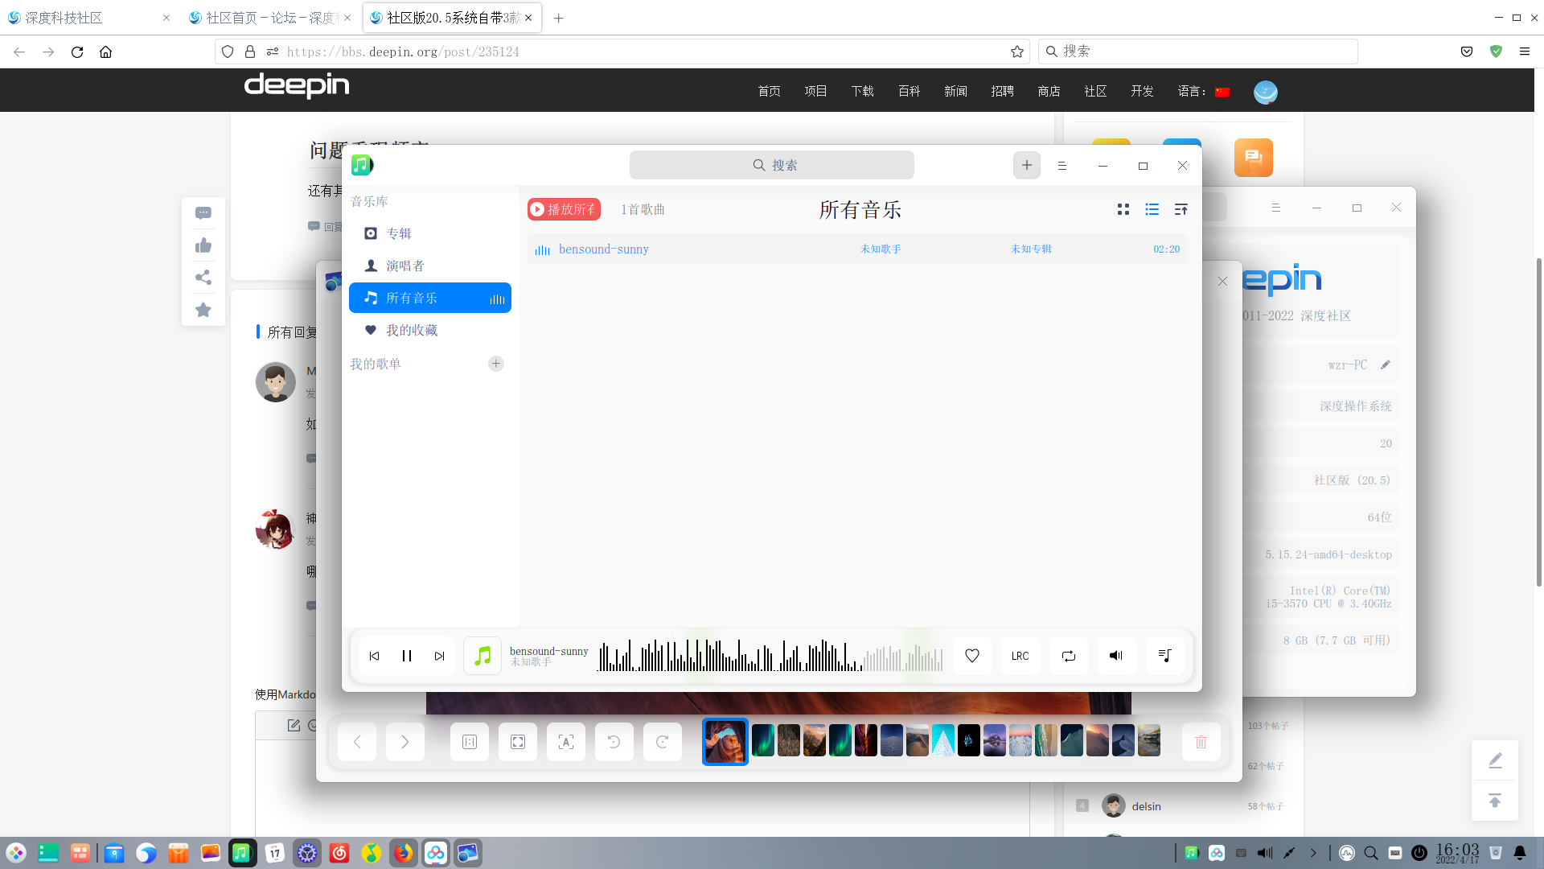This screenshot has height=869, width=1544.
Task: Seek in the song waveform progress bar
Action: click(x=768, y=656)
